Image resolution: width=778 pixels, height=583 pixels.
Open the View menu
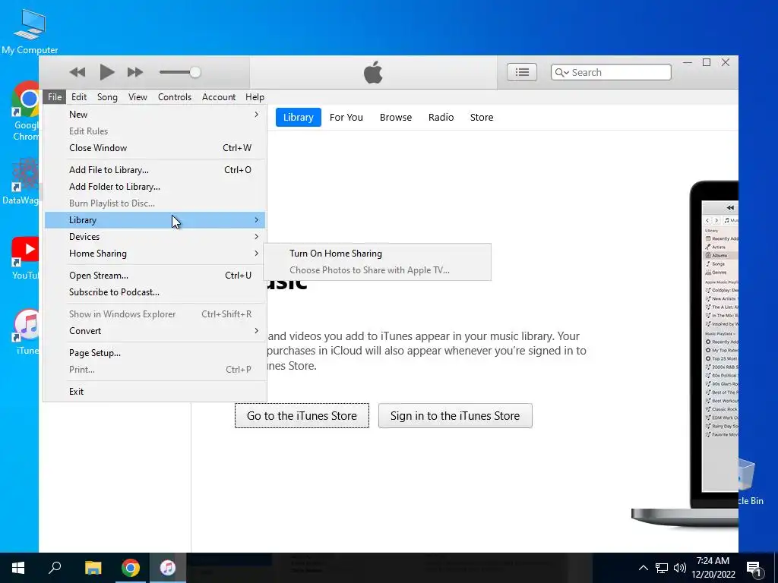tap(138, 97)
